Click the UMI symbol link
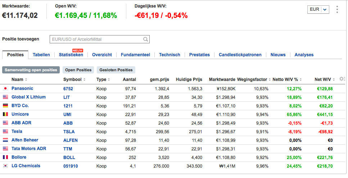 (67, 115)
